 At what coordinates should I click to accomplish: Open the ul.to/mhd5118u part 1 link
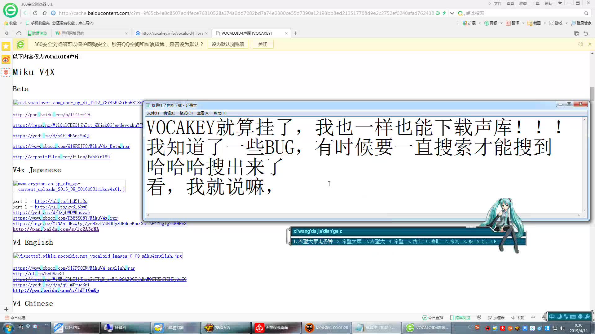(x=61, y=201)
